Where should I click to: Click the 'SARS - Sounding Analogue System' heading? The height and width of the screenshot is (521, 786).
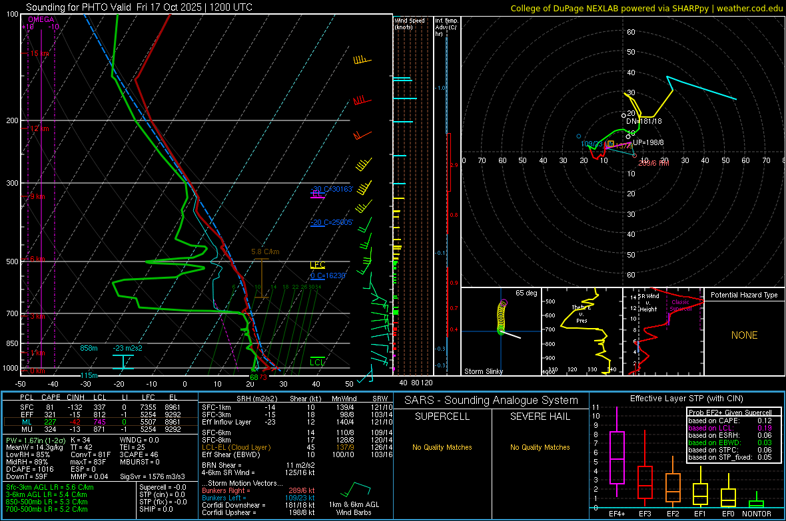click(x=492, y=401)
